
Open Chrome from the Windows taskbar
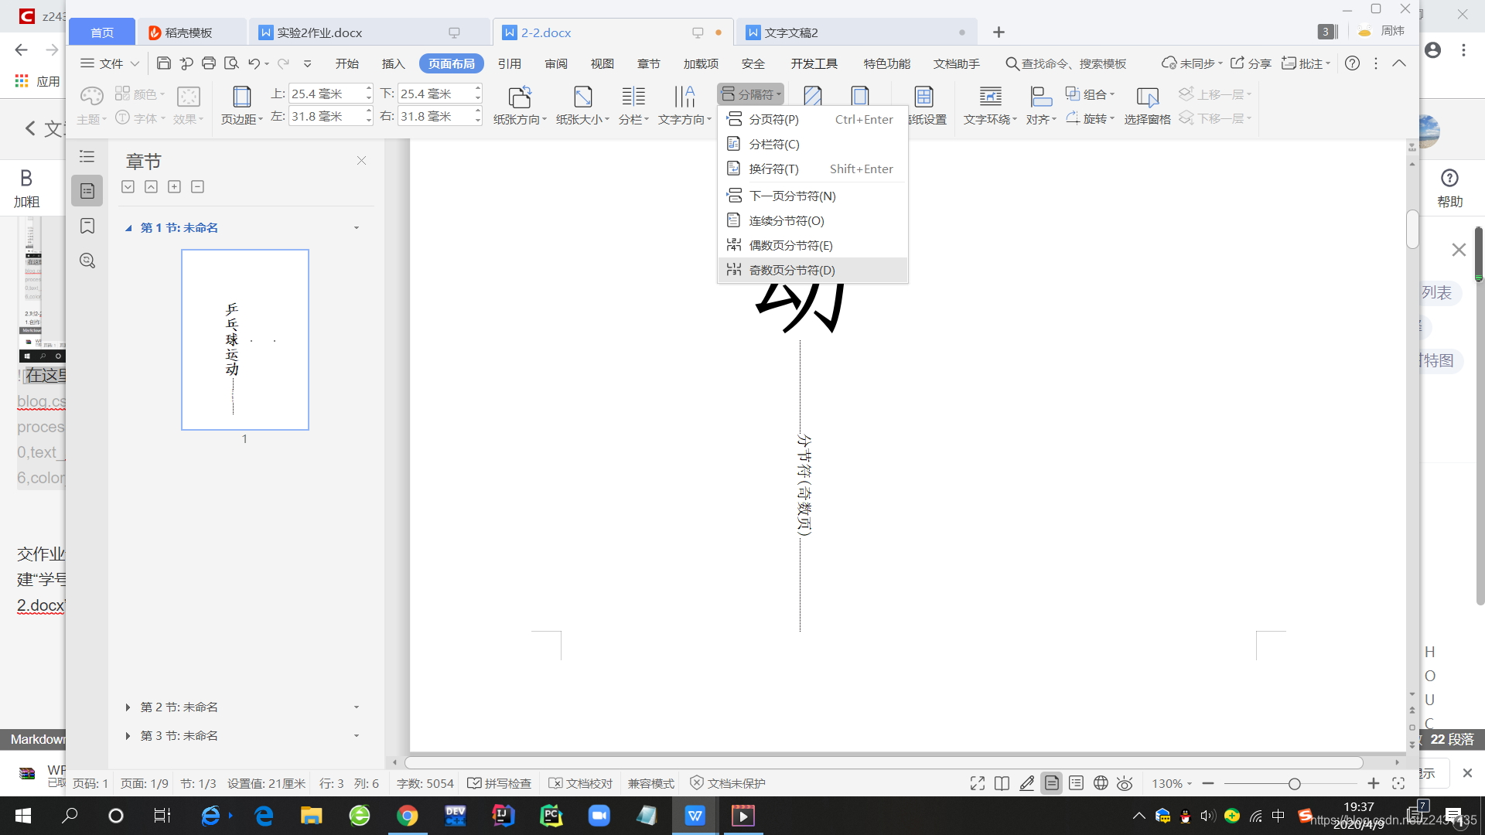(408, 816)
